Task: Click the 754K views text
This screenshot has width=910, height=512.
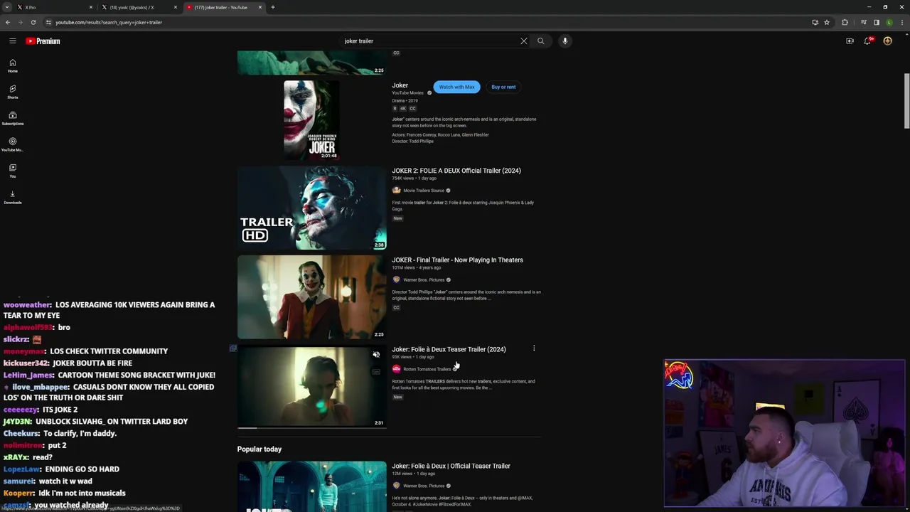Action: (x=402, y=178)
